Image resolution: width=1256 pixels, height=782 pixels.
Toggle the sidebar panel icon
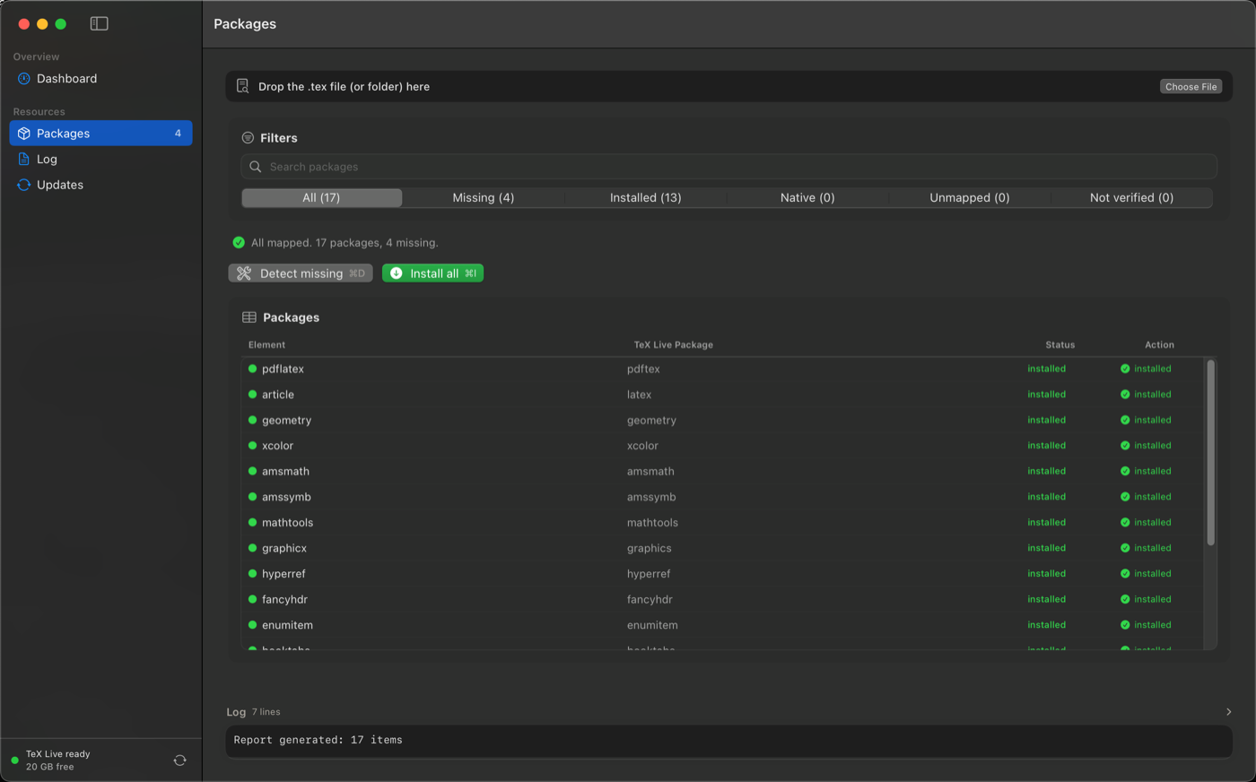click(x=99, y=23)
